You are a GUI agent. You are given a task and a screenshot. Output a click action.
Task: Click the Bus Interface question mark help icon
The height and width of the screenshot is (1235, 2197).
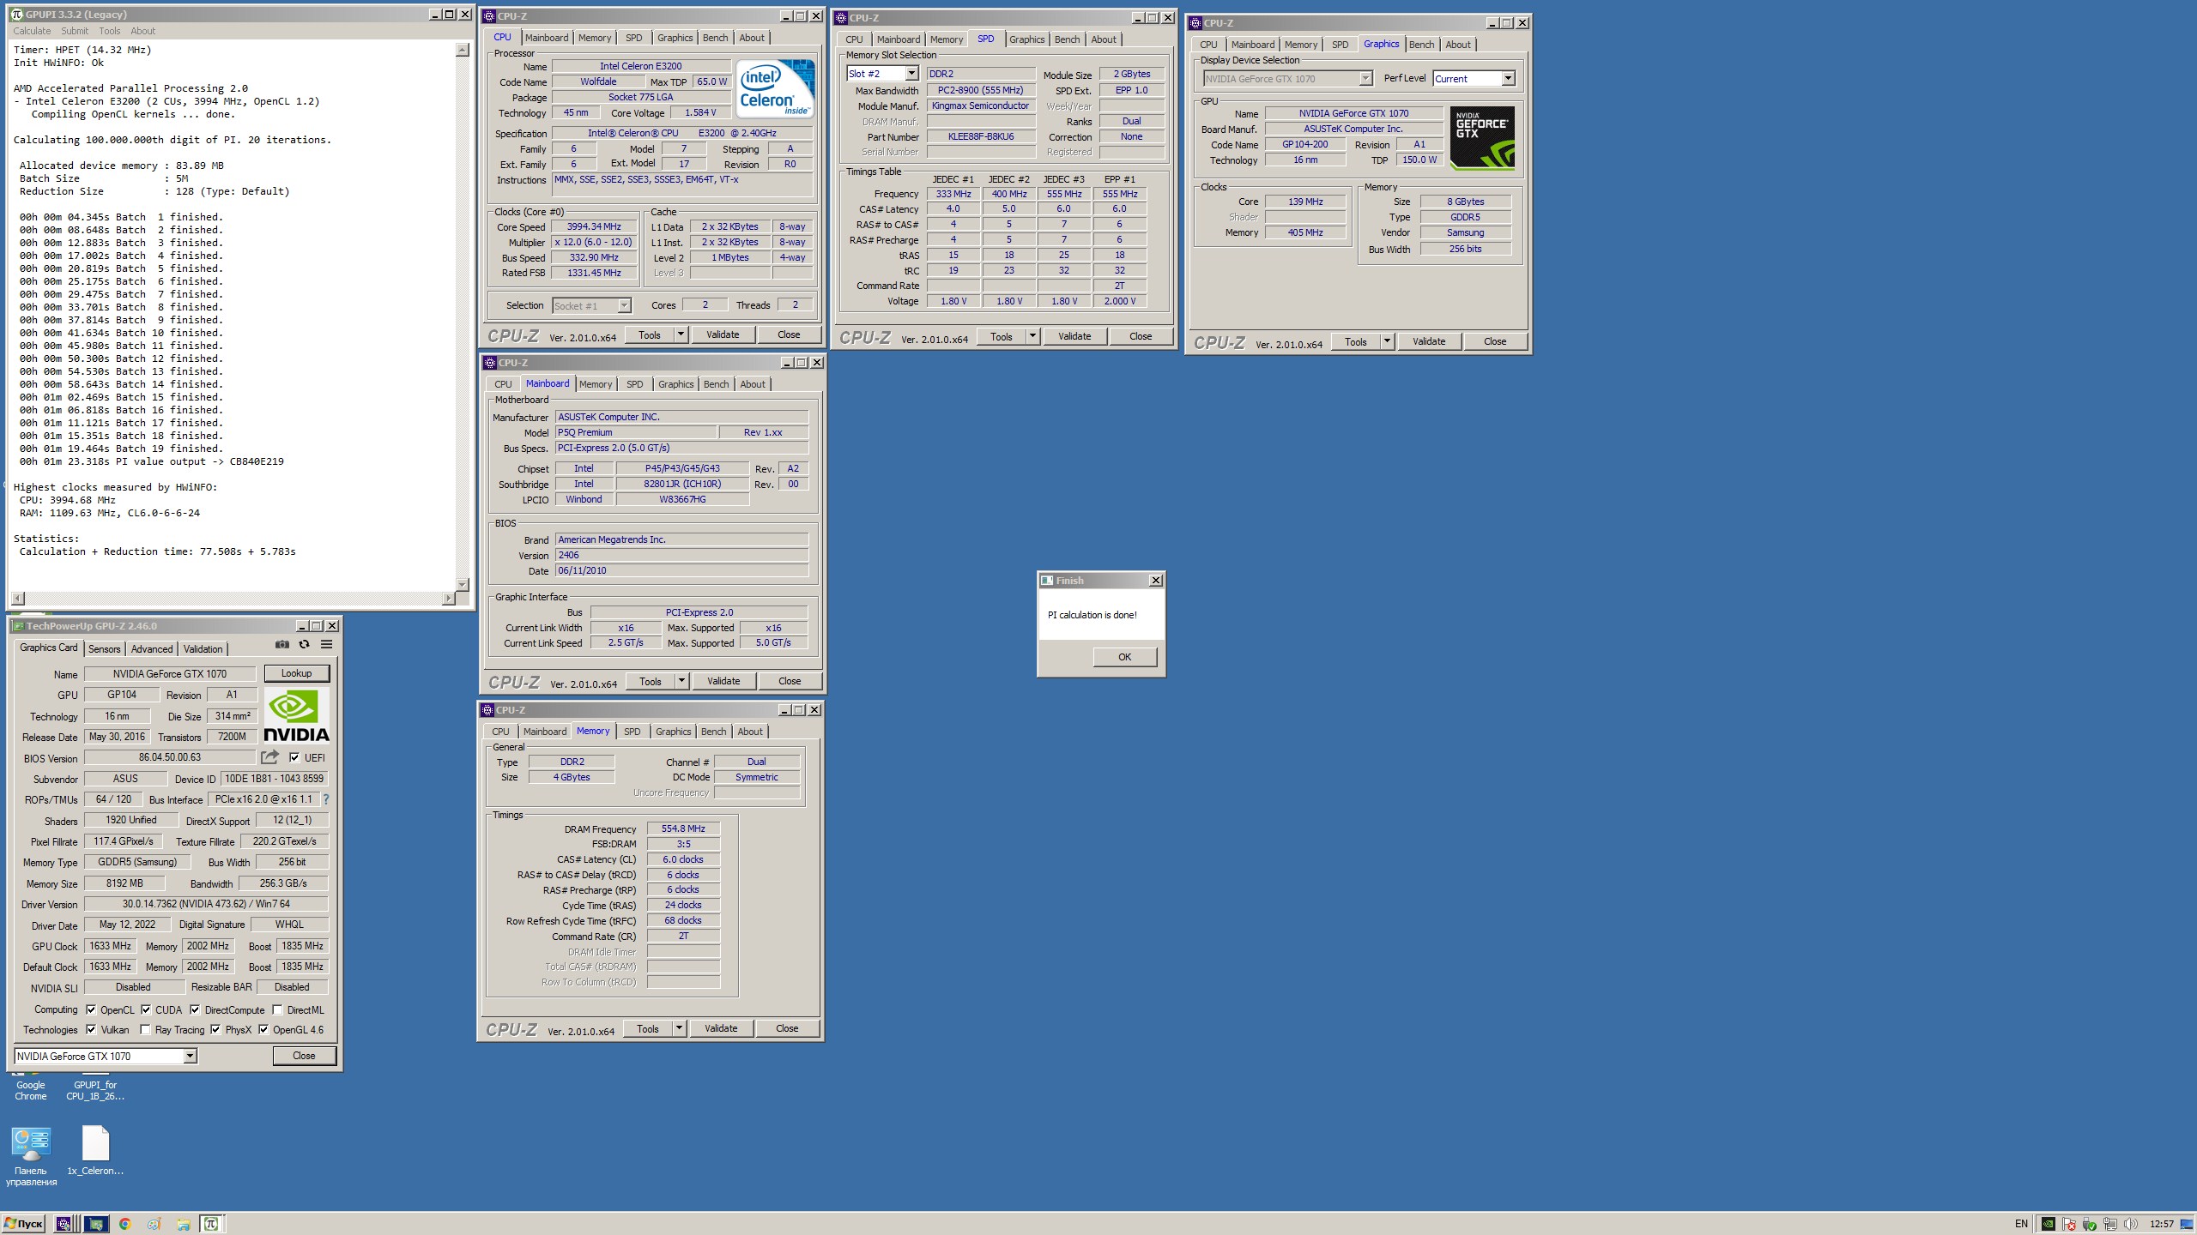325,799
